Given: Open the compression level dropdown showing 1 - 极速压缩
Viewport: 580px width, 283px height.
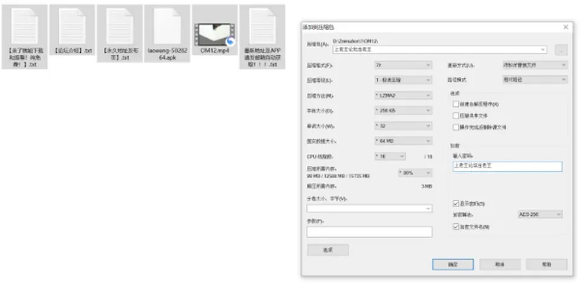Looking at the screenshot, I should [403, 80].
